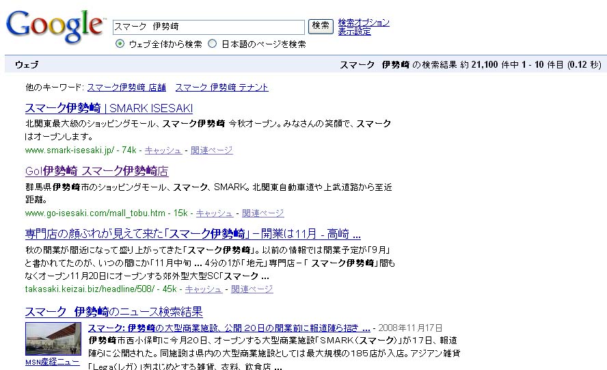Open 専門店の顔ぶれが見えて来た result title
Screen dimensions: 607x370
(193, 234)
